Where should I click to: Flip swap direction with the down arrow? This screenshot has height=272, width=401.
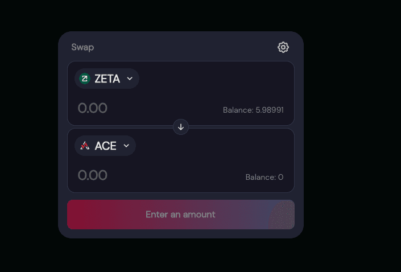181,127
